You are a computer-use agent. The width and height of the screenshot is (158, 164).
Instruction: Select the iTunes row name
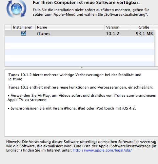point(44,33)
